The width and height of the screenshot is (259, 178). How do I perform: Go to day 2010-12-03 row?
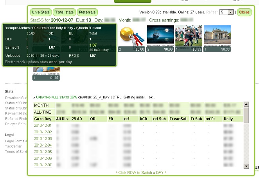(x=43, y=138)
